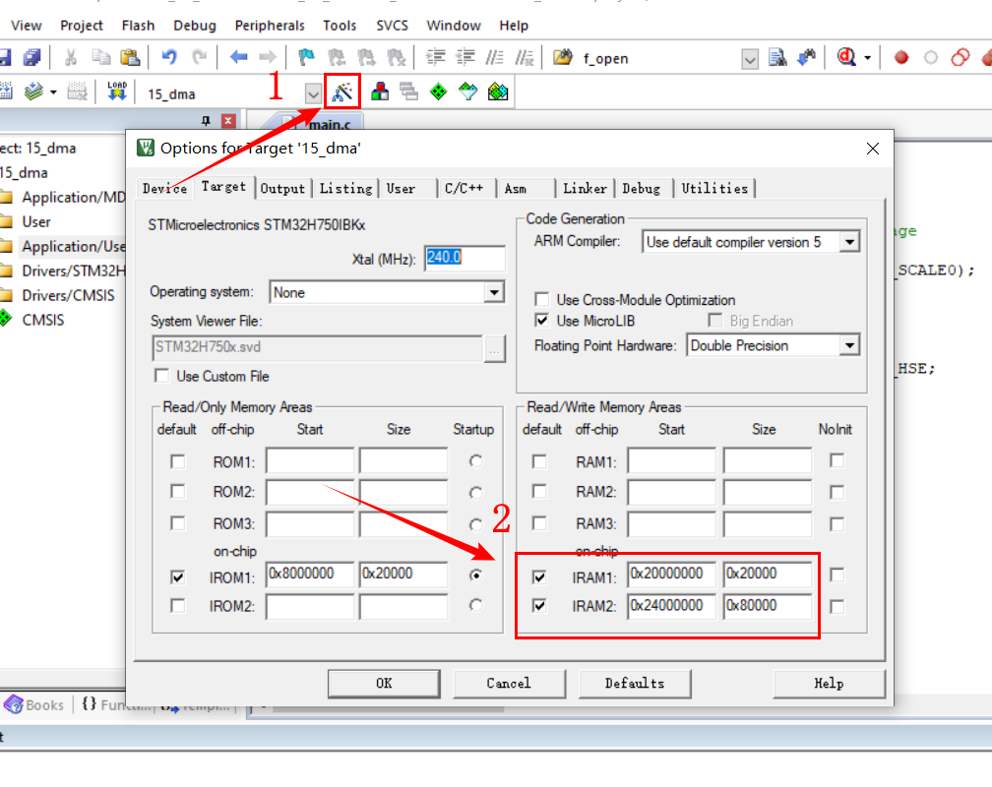This screenshot has height=787, width=992.
Task: Open the Peripherals menu
Action: pos(270,26)
